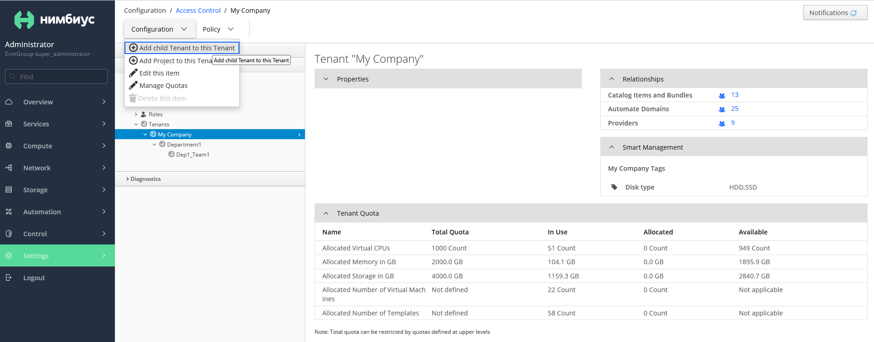Open the Storage sidebar menu
The width and height of the screenshot is (874, 342).
coord(57,190)
